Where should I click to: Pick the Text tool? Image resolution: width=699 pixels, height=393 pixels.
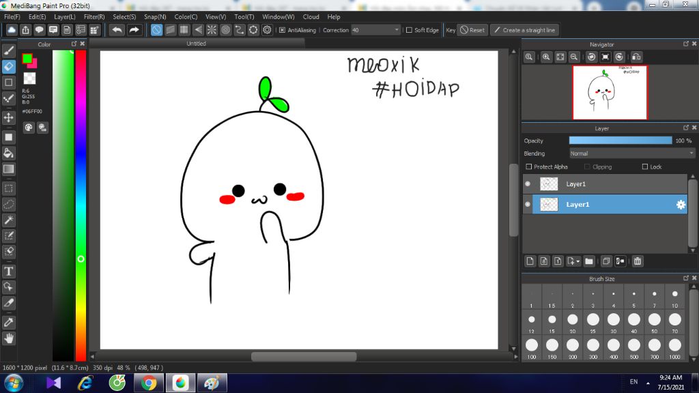8,272
